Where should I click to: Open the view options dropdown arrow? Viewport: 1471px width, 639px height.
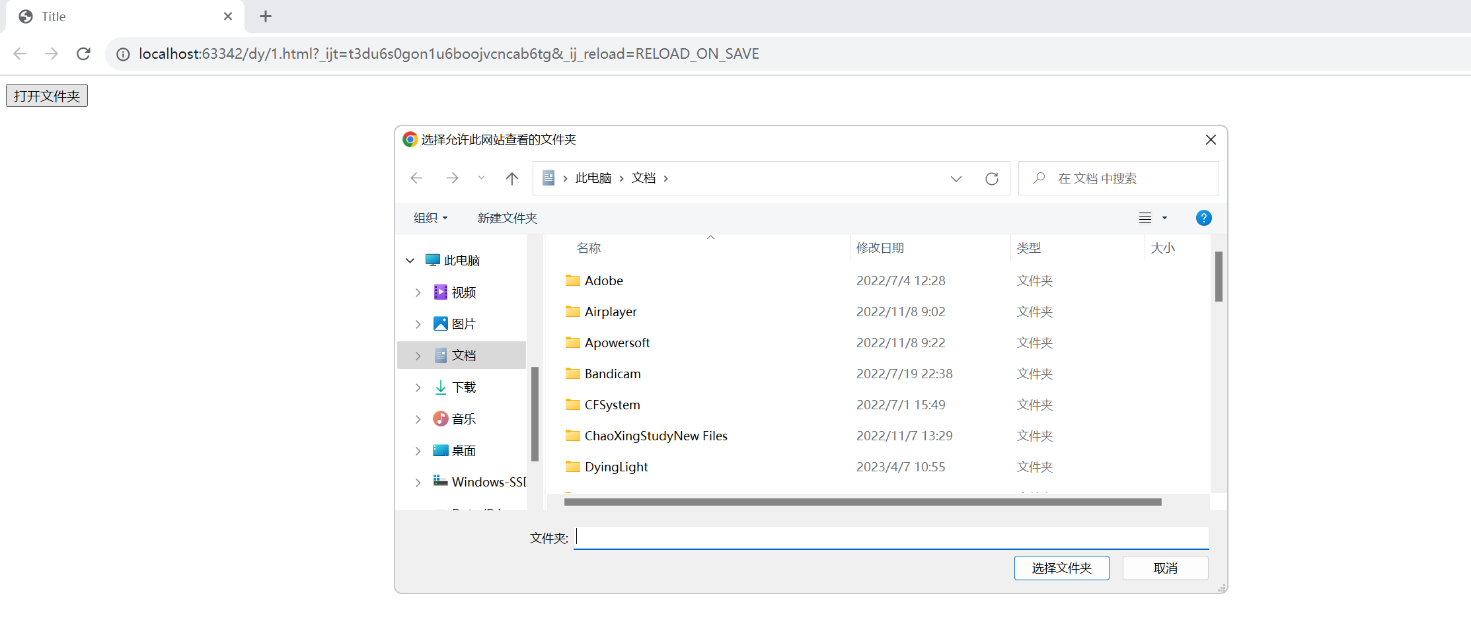[1164, 218]
